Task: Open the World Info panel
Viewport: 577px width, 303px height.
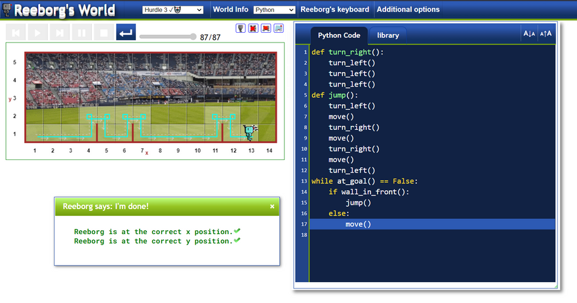Action: (230, 10)
